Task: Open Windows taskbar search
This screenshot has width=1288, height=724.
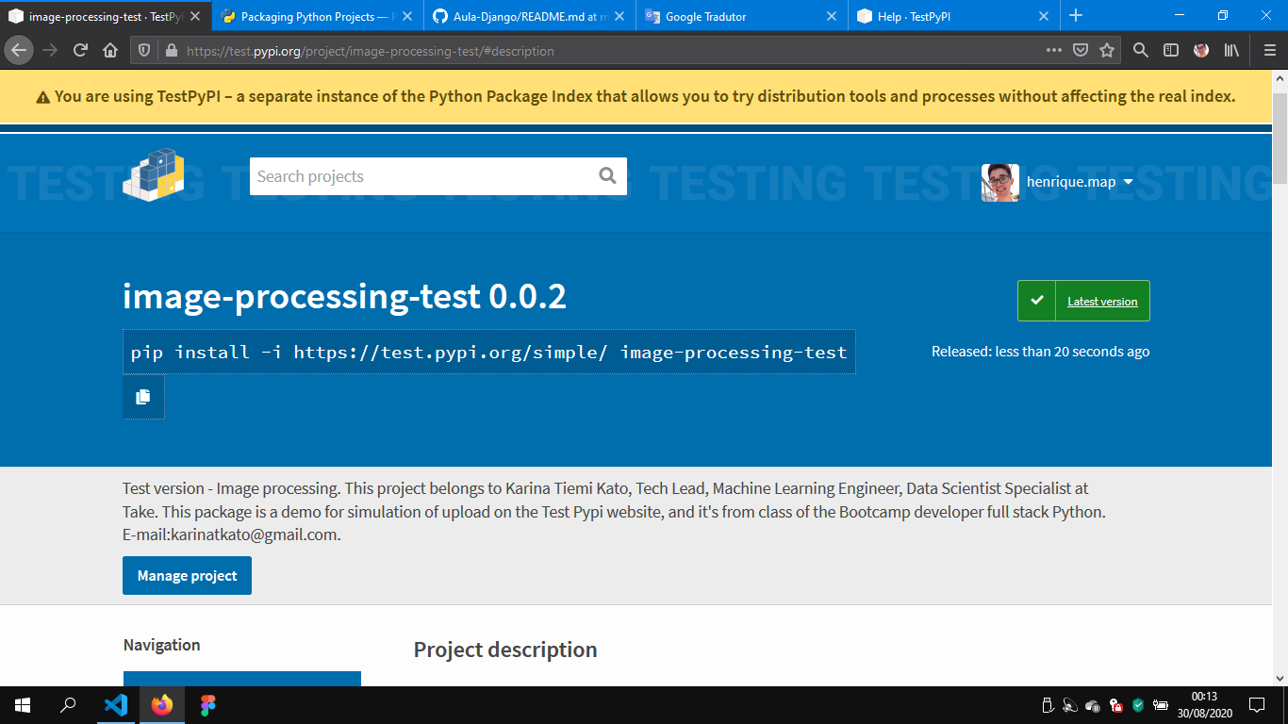Action: pos(68,705)
